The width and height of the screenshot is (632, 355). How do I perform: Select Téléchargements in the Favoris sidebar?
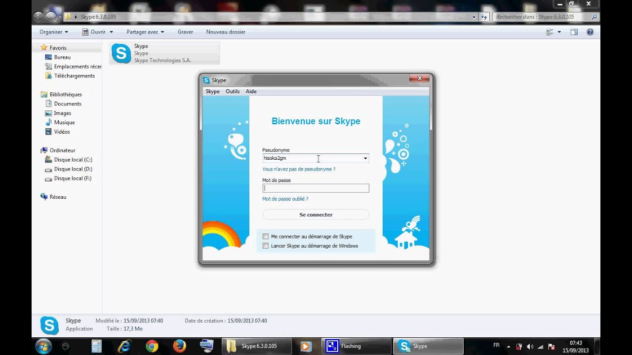pyautogui.click(x=74, y=76)
